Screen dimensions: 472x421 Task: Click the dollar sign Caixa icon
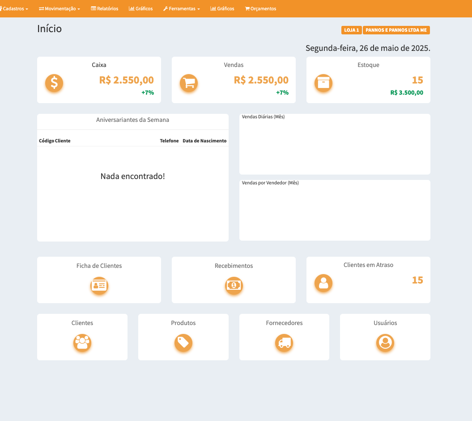click(x=54, y=83)
